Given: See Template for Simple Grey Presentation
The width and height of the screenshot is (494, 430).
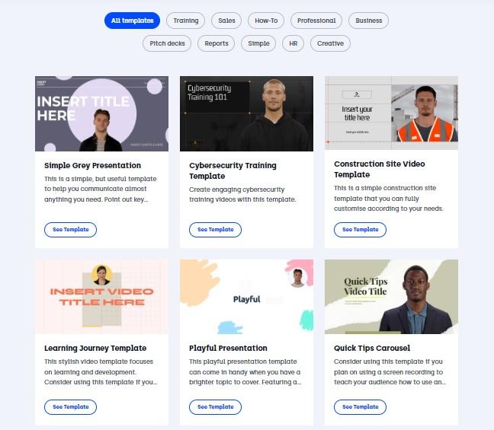Looking at the screenshot, I should pyautogui.click(x=71, y=230).
